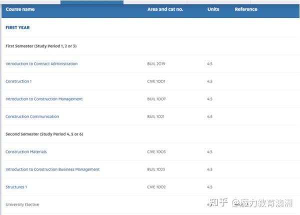Open Construction Materials course link

point(26,151)
